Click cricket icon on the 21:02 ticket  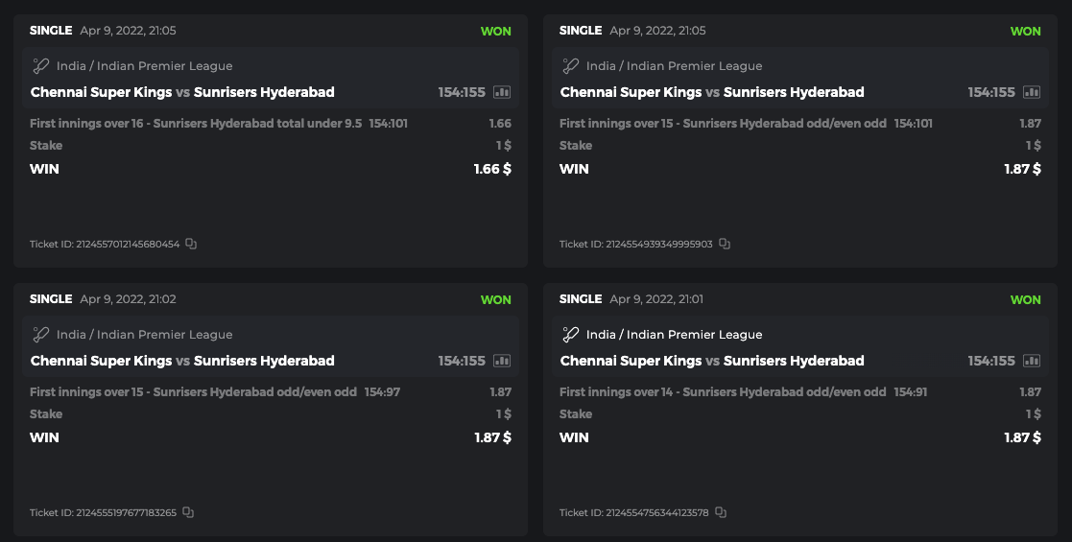(40, 335)
